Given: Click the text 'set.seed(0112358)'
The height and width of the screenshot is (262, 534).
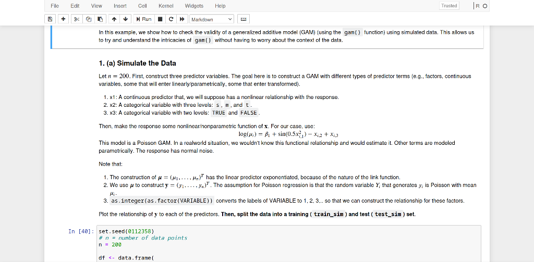Looking at the screenshot, I should pyautogui.click(x=126, y=231).
